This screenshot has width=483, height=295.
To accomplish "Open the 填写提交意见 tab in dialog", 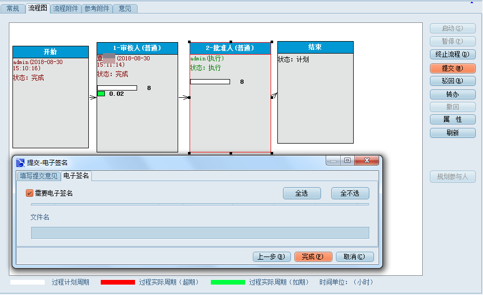I will pos(38,176).
